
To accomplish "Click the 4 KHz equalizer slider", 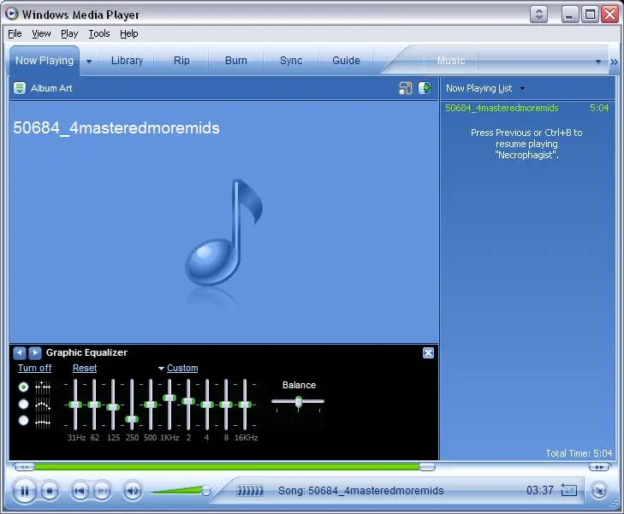I will coord(207,405).
